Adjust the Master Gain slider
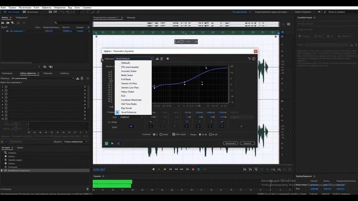Image resolution: width=358 pixels, height=201 pixels. pyautogui.click(x=111, y=81)
